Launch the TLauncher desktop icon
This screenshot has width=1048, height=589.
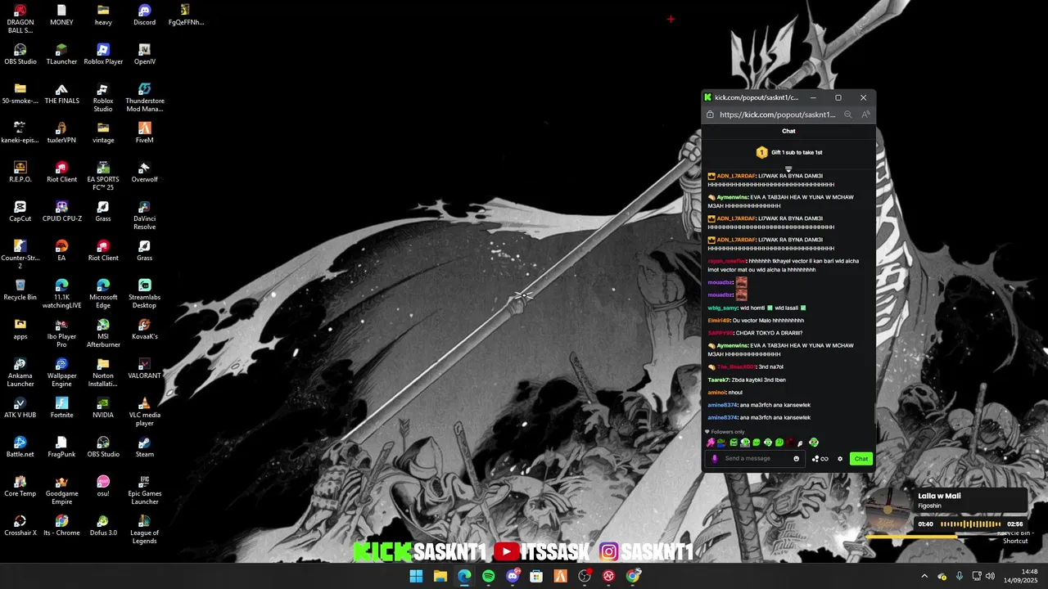coord(61,55)
